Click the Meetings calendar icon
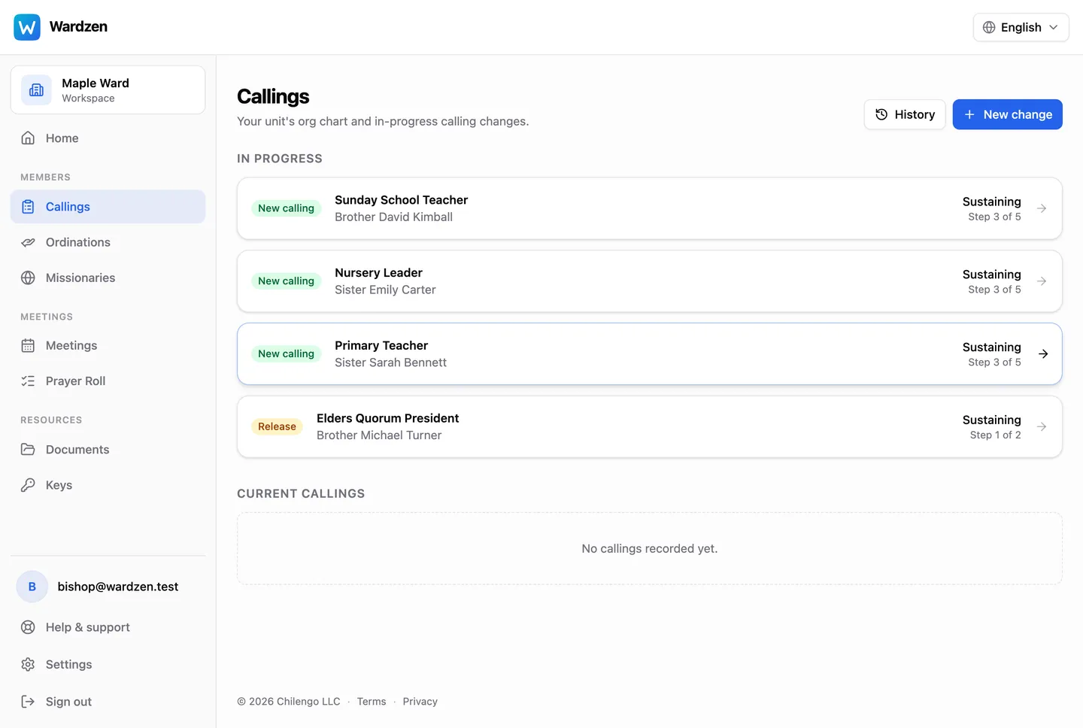The image size is (1083, 728). pos(28,346)
